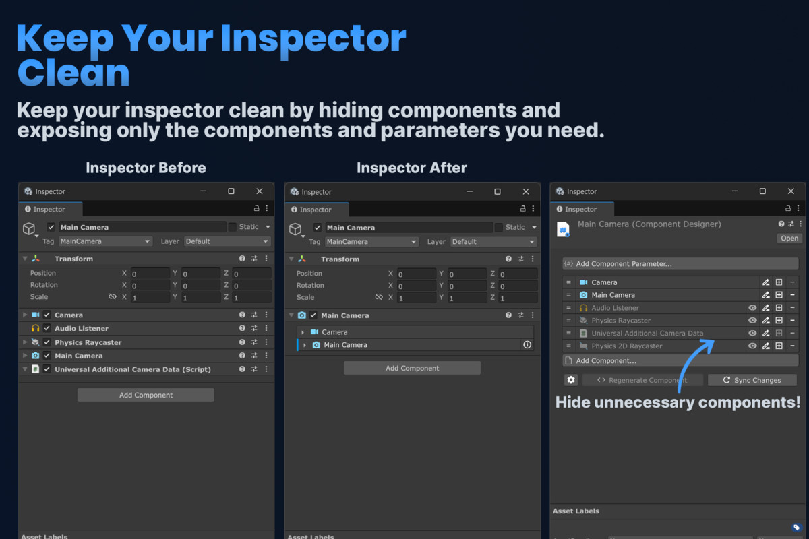Uncheck the Camera component checkbox in Inspector Before

coord(47,315)
